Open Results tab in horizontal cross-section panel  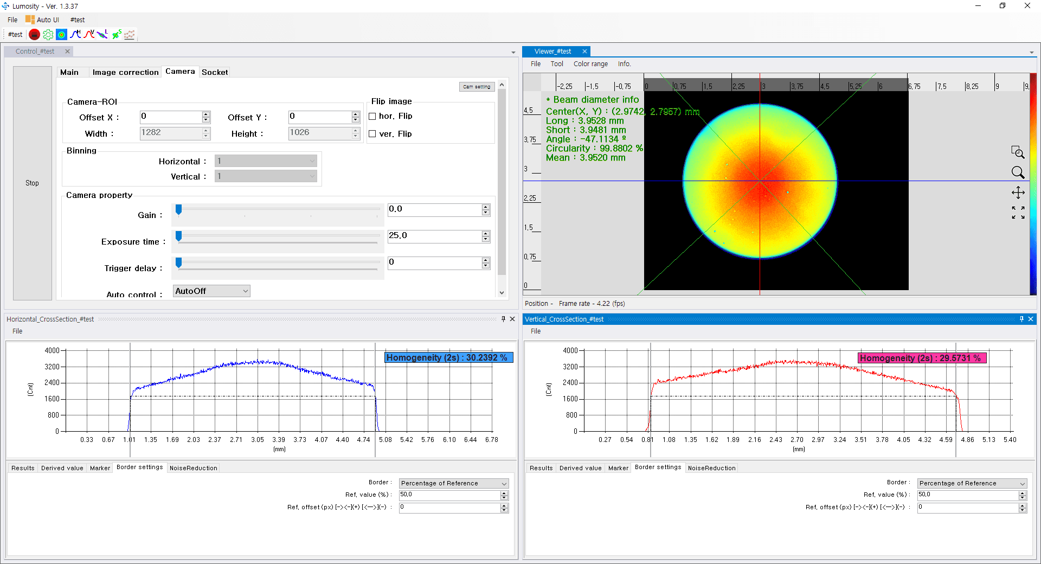click(x=23, y=468)
